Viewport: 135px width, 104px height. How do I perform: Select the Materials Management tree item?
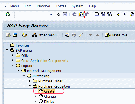[x=44, y=71]
